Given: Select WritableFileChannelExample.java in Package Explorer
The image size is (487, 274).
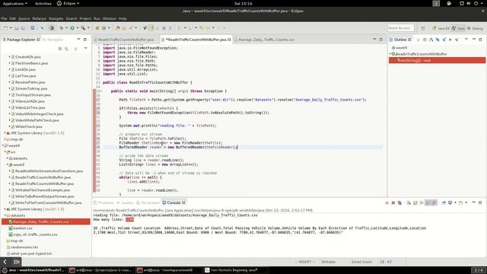Looking at the screenshot, I should pos(43,190).
